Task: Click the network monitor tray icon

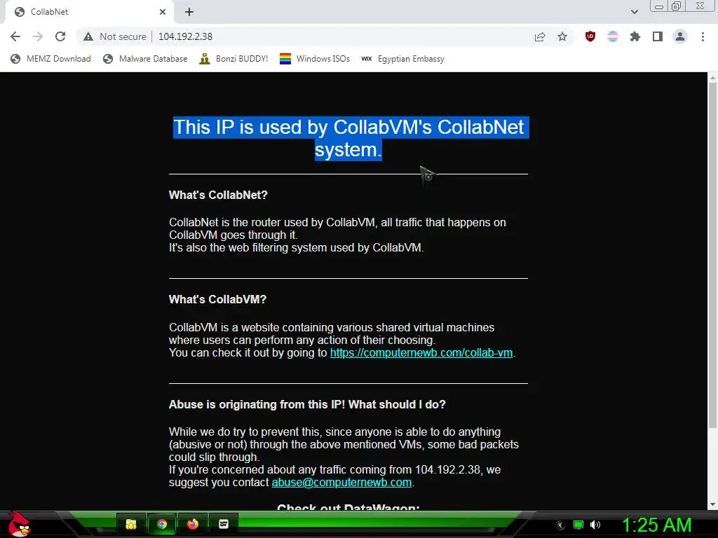Action: (578, 525)
